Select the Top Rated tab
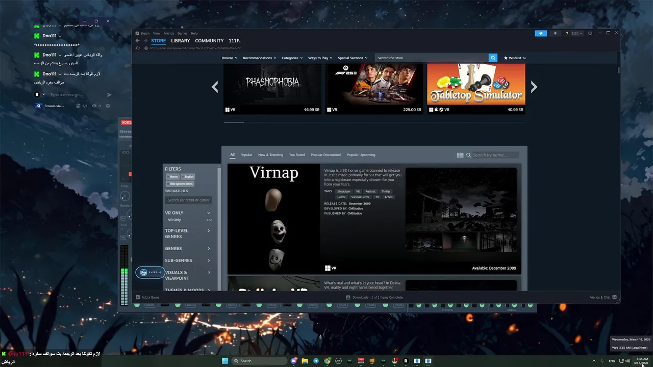Screen dimensions: 653x367 [x=297, y=155]
